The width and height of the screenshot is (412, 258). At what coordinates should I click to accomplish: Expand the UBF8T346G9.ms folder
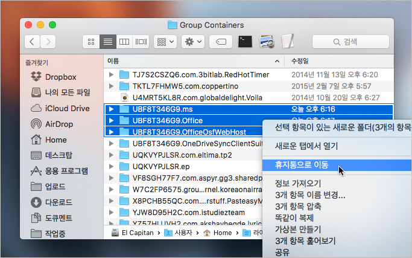click(x=111, y=109)
